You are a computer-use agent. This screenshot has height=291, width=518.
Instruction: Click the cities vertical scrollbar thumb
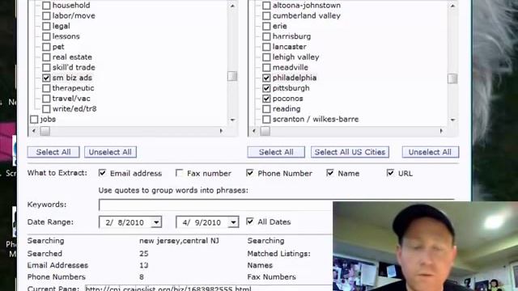tap(452, 78)
